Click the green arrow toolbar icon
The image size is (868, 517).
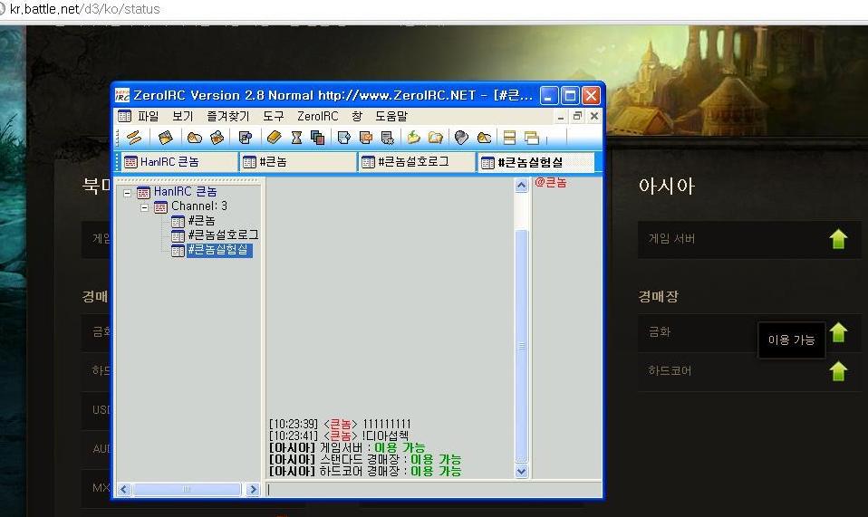pyautogui.click(x=413, y=137)
